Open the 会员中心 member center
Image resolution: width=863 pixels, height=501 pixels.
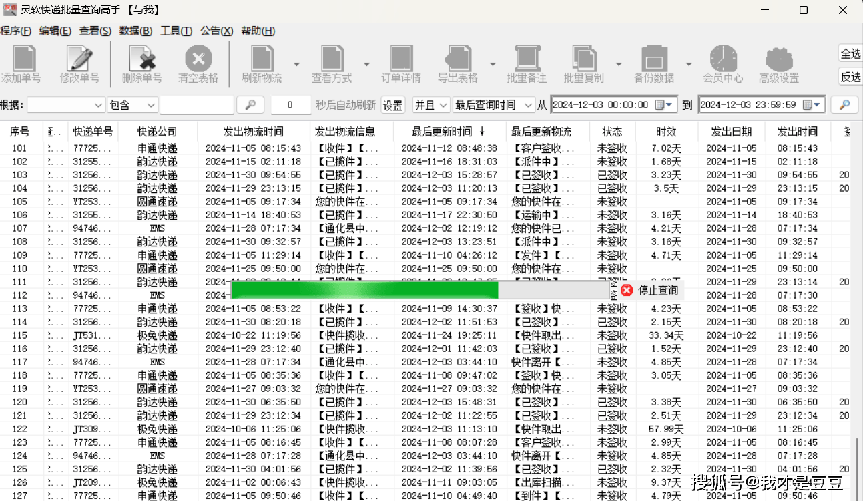coord(723,59)
